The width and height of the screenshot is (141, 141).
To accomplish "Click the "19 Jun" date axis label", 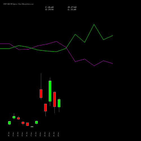I will (40, 134).
